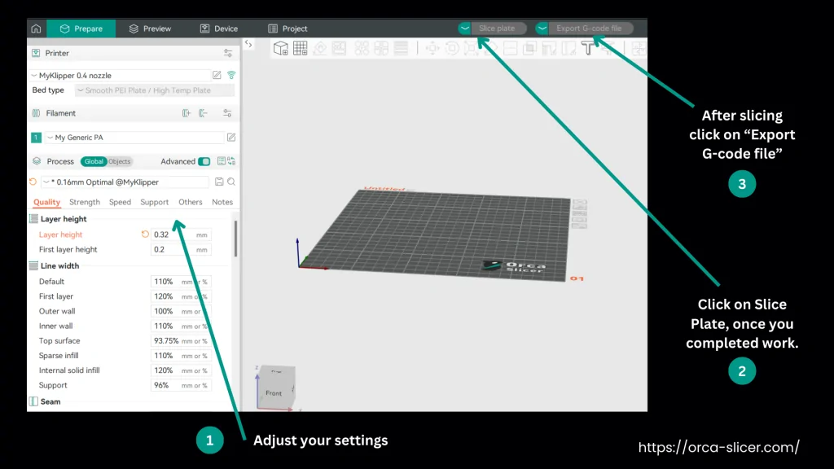Select the Move tool icon
The height and width of the screenshot is (469, 834).
[432, 48]
